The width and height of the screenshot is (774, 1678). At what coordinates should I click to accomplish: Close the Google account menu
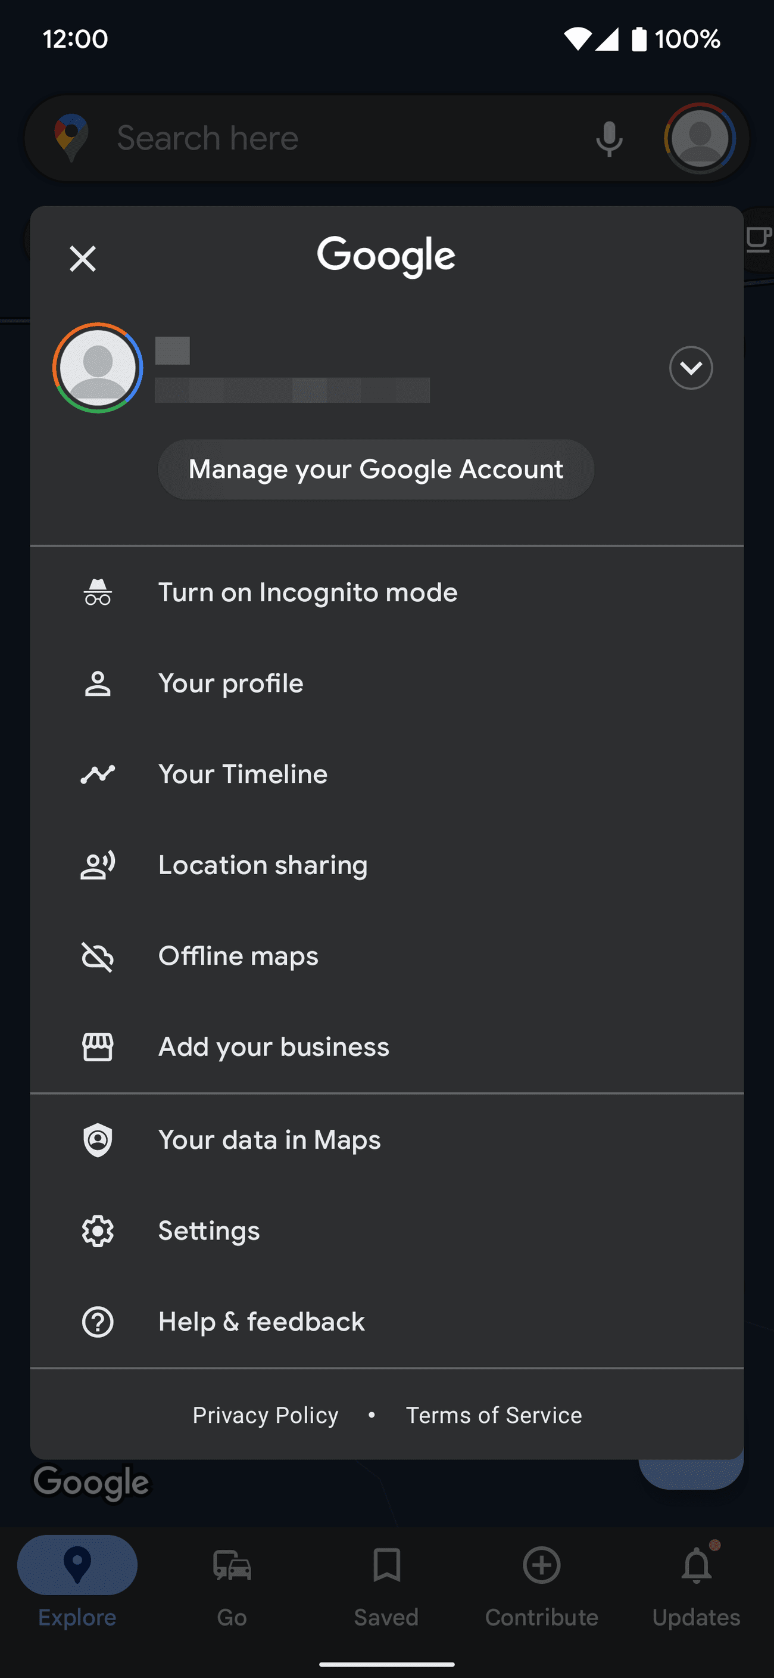[x=83, y=259]
